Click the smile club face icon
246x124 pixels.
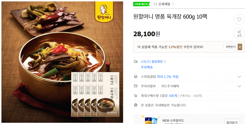[136, 76]
